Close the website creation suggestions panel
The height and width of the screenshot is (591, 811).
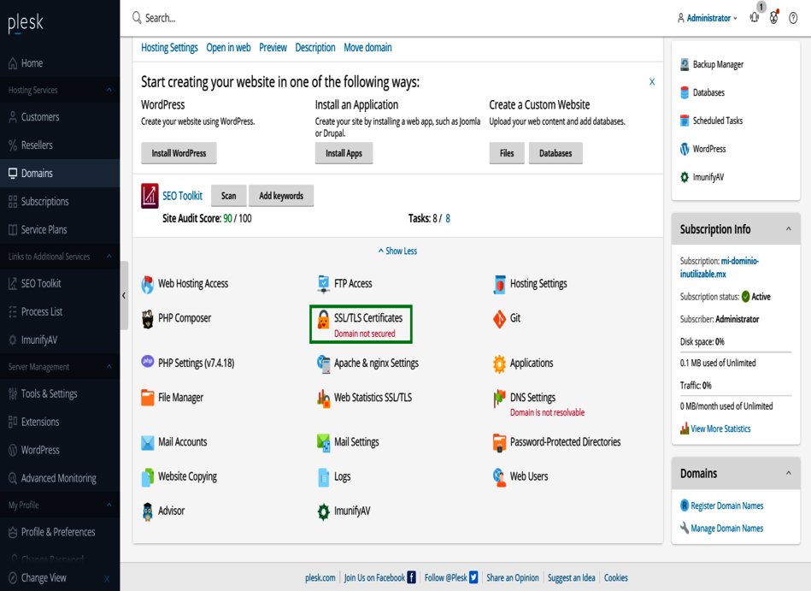tap(652, 82)
